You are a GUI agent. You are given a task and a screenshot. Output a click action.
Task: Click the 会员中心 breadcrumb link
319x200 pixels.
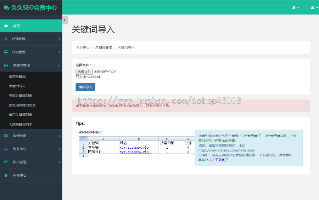point(83,47)
